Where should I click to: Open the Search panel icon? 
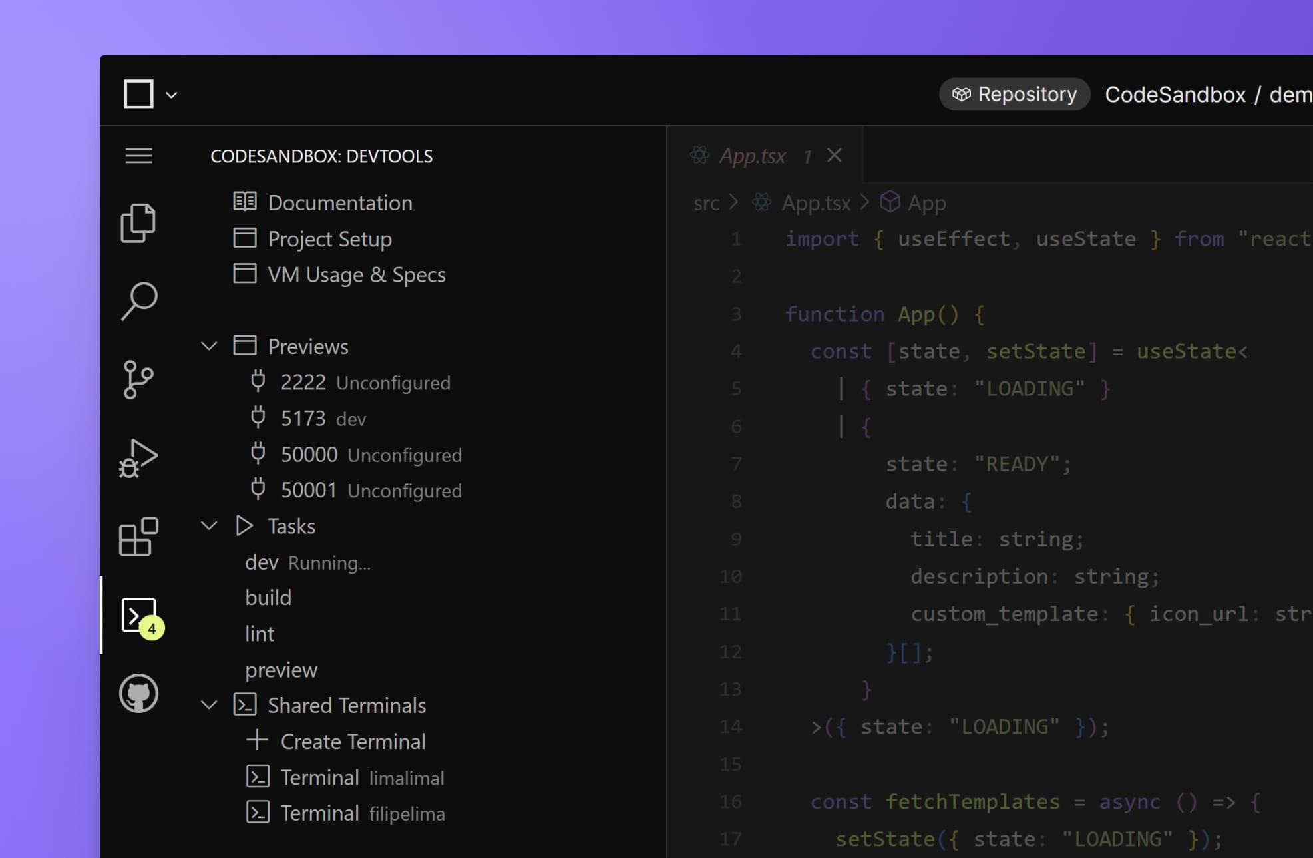(x=138, y=300)
